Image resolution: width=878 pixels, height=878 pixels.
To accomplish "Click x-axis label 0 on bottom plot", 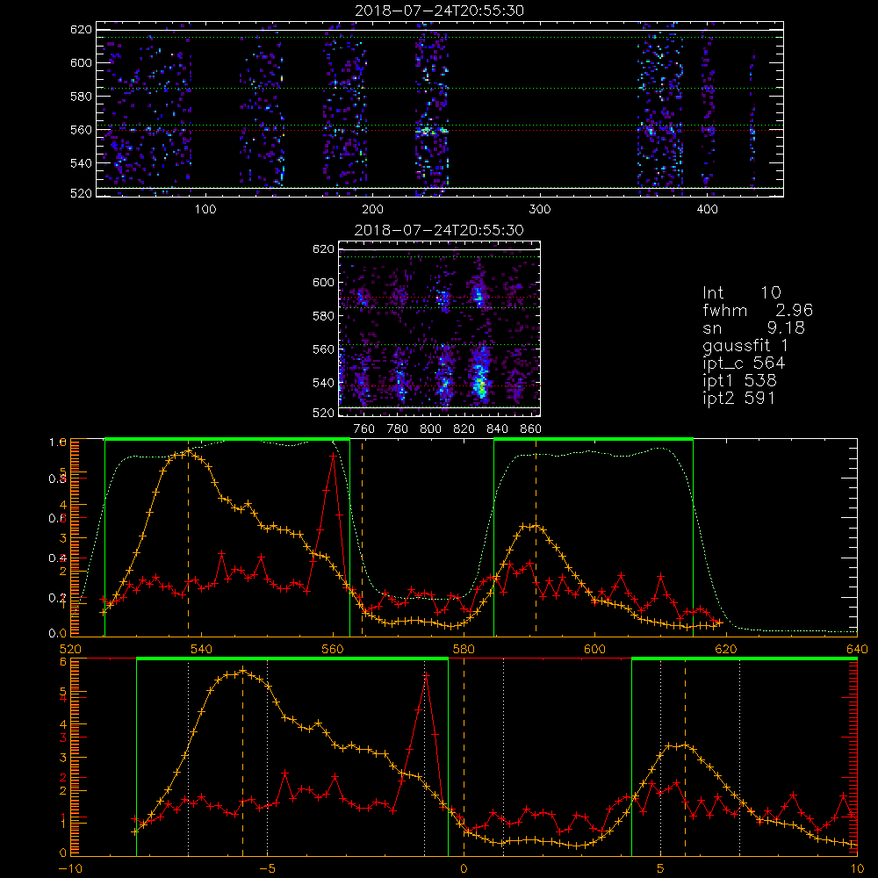I will click(464, 869).
